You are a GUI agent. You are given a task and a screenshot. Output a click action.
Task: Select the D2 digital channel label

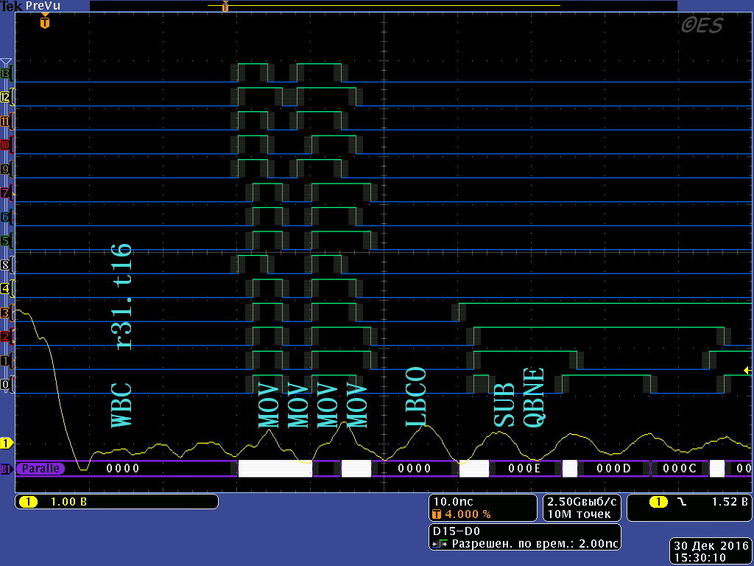(x=5, y=337)
